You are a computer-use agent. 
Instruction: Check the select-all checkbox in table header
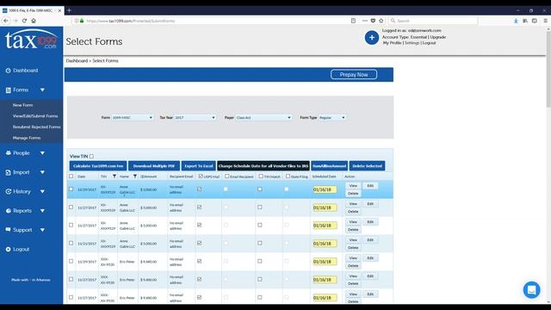coord(71,177)
